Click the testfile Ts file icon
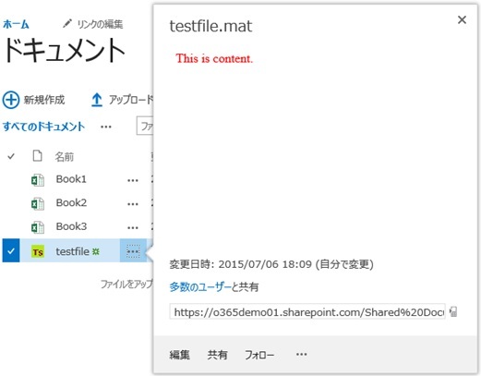This screenshot has width=481, height=376. click(x=38, y=252)
